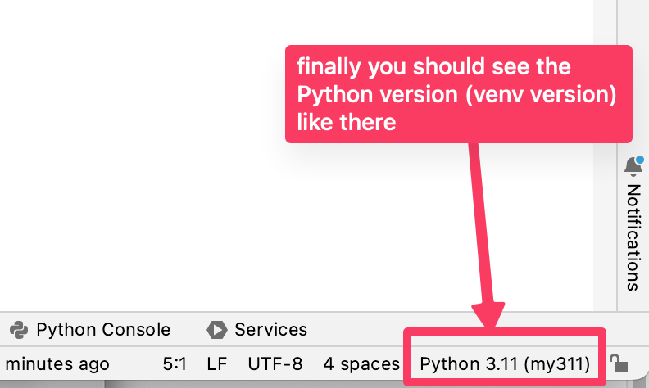Image resolution: width=649 pixels, height=388 pixels.
Task: Click the blue unread badge on bell
Action: [639, 160]
